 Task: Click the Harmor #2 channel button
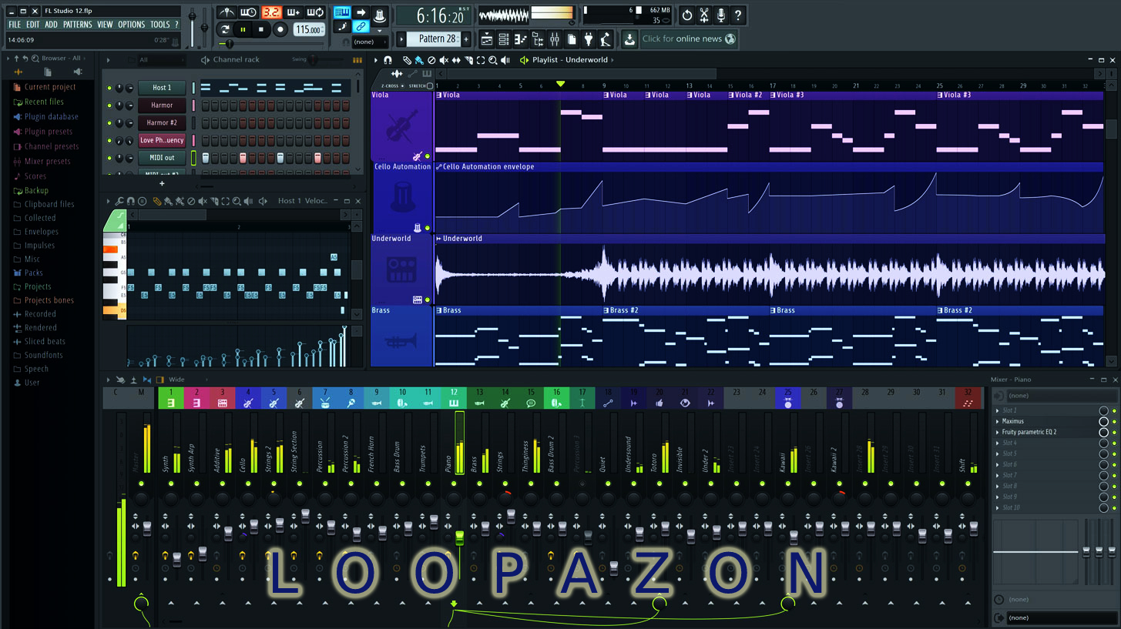(x=162, y=123)
